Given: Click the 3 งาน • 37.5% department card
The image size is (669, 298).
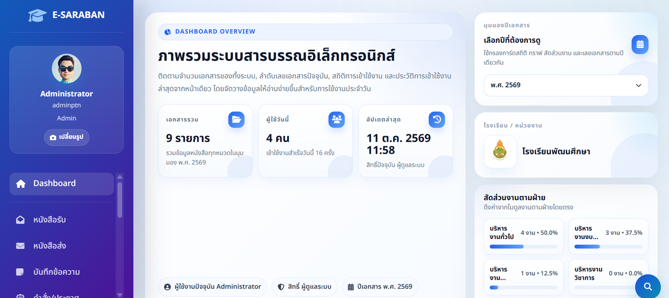Looking at the screenshot, I should coord(608,236).
